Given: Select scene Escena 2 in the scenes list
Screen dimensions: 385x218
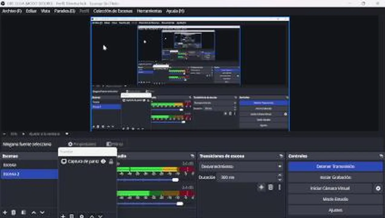Looking at the screenshot, I should click(x=29, y=174).
